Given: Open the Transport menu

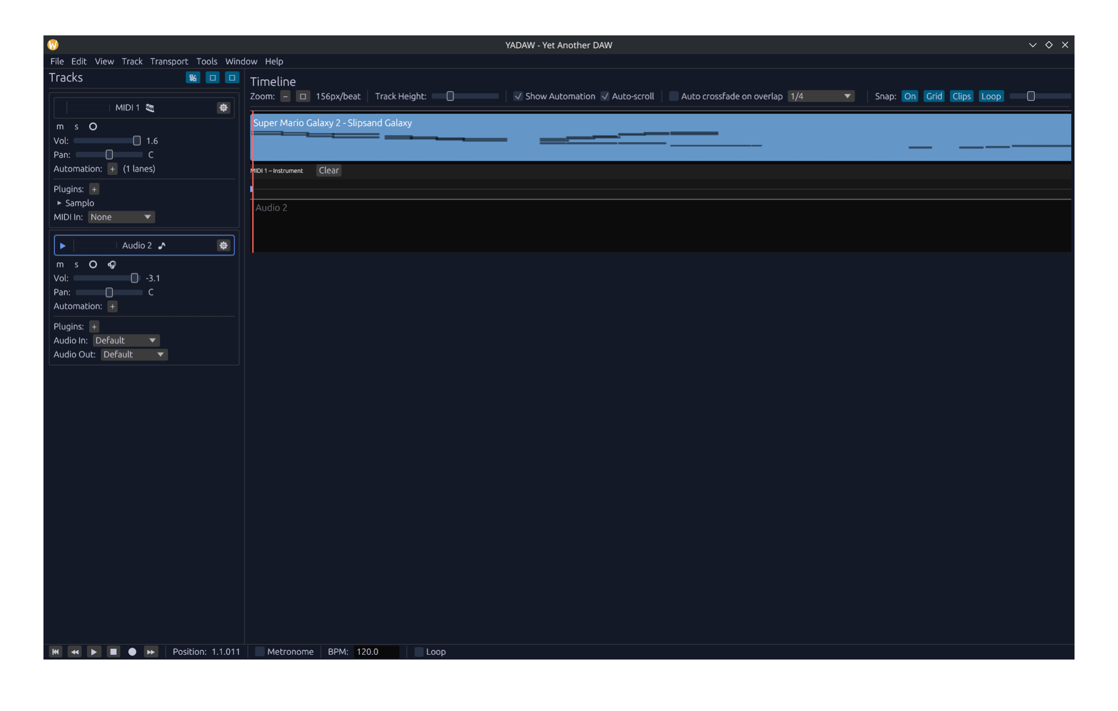Looking at the screenshot, I should (169, 62).
